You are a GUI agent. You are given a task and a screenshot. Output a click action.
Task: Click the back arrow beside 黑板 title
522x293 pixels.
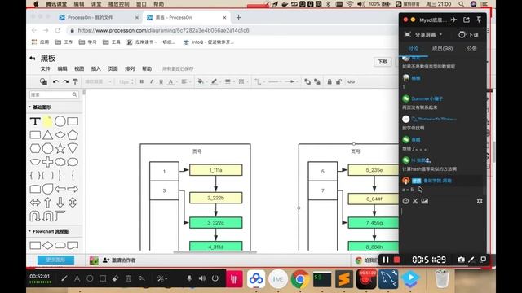[33, 59]
